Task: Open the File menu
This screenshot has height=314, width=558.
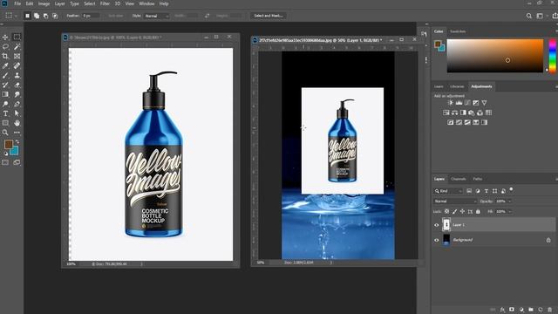Action: (17, 3)
